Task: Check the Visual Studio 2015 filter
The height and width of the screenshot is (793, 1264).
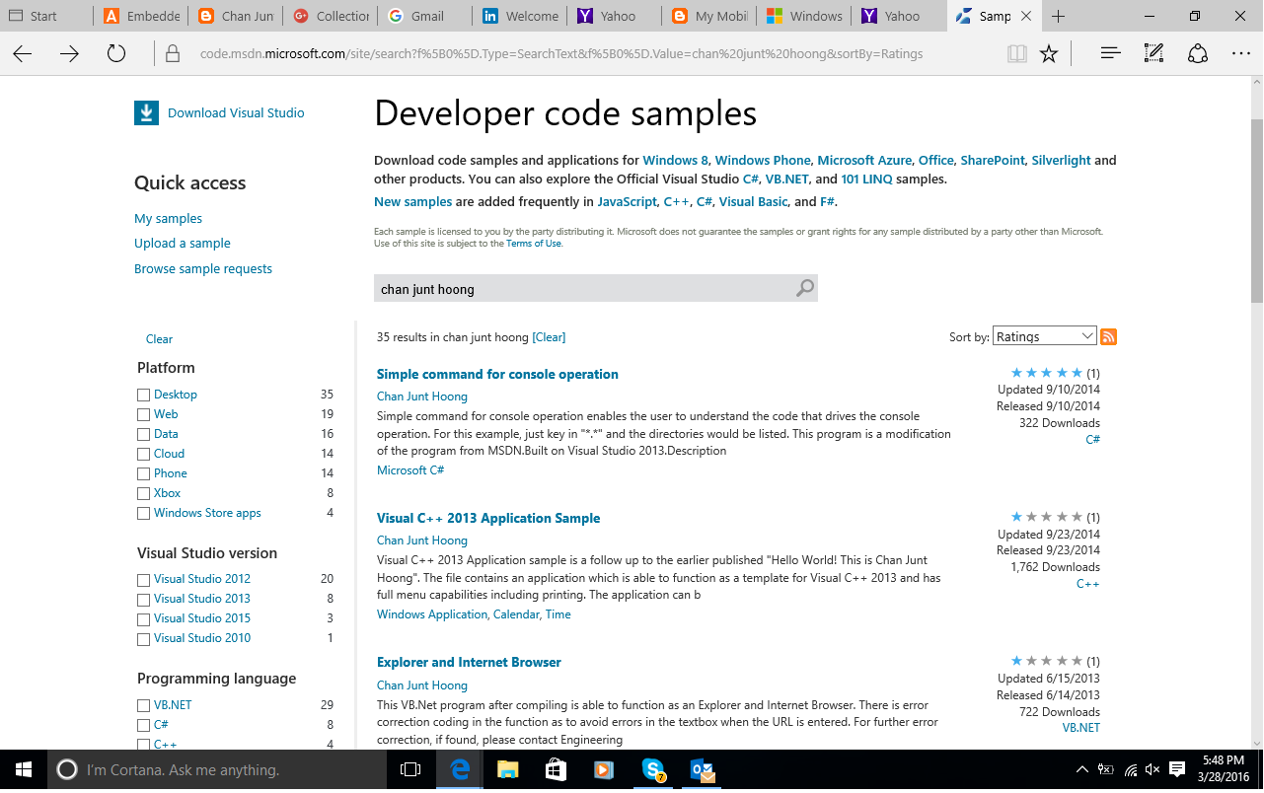Action: [144, 618]
